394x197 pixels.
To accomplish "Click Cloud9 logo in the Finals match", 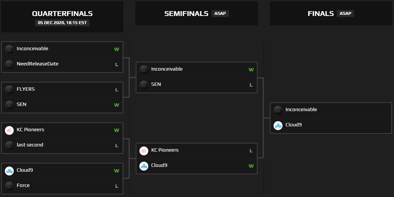I will click(278, 125).
